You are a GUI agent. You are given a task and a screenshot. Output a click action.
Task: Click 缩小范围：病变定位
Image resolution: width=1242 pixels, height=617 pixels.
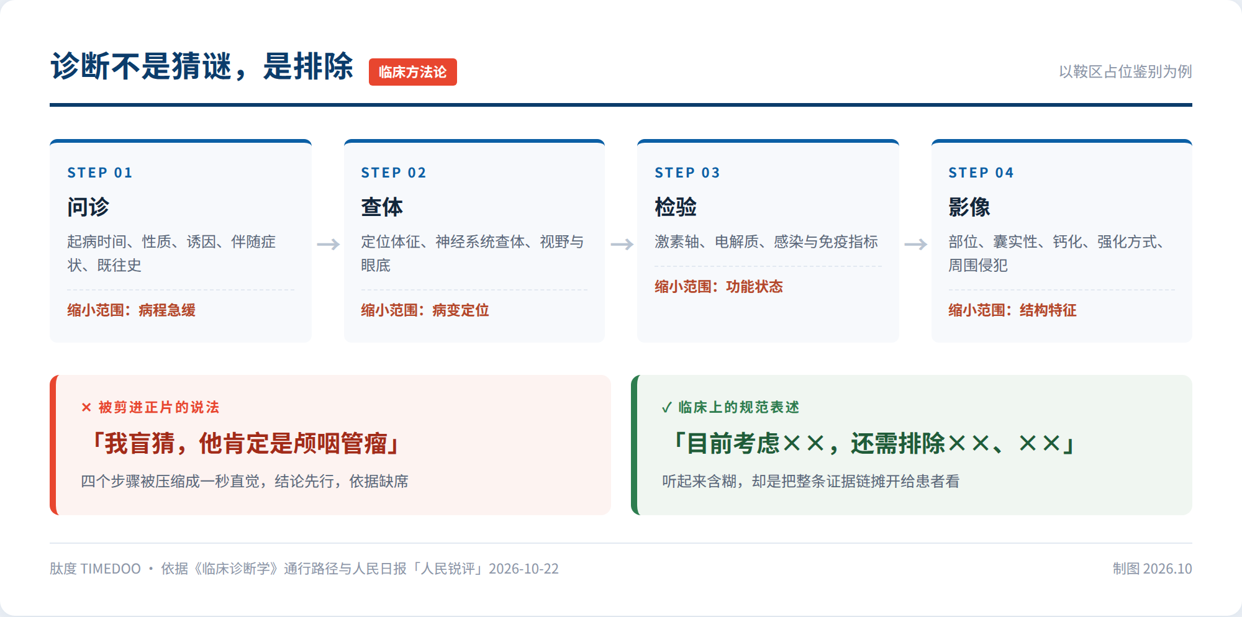425,310
